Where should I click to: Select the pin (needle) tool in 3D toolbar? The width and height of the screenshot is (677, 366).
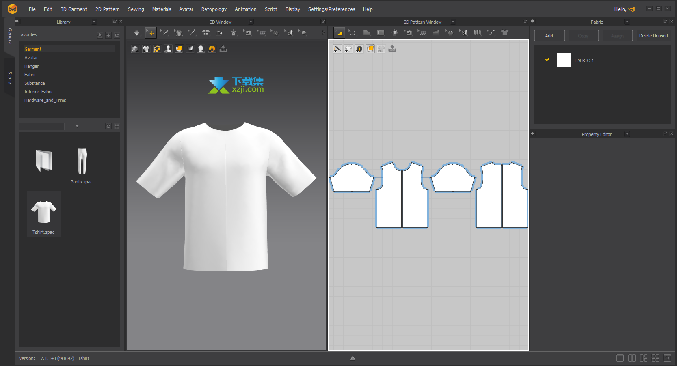(192, 33)
